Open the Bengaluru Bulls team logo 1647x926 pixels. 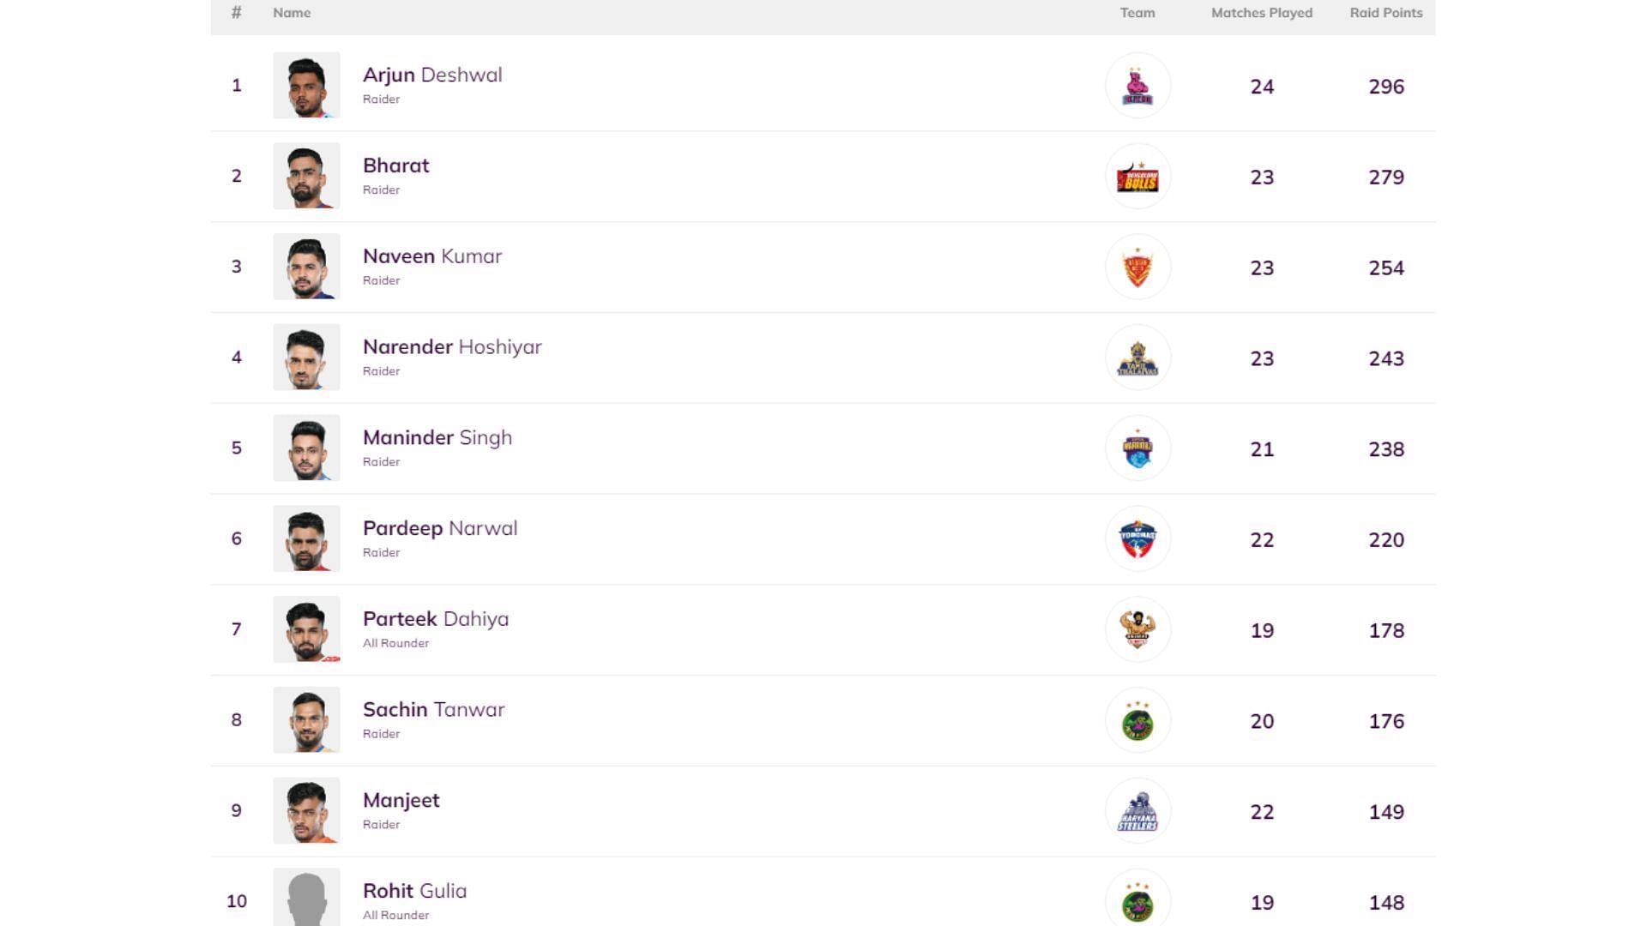[1137, 177]
